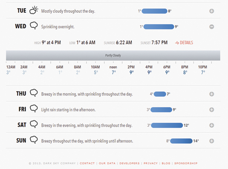Expand Thursday's forecast with plus button
Screen dimensions: 228x169
(211, 94)
